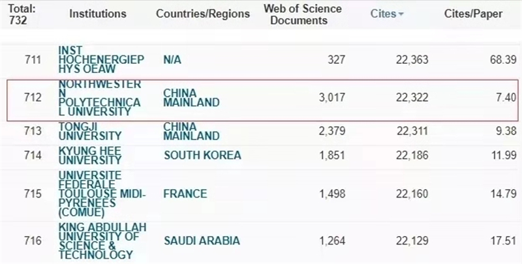This screenshot has width=522, height=264.
Task: Click SAUDI ARABIA country link
Action: 202,241
